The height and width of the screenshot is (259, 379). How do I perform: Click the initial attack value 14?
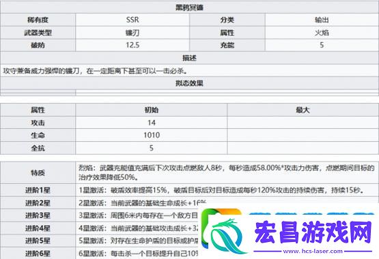[152, 123]
